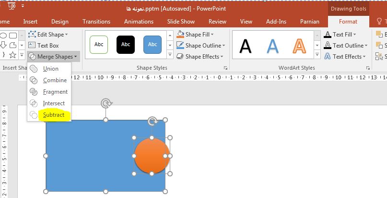The height and width of the screenshot is (198, 387).
Task: Choose Fragment from the Merge Shapes menu
Action: [49, 92]
